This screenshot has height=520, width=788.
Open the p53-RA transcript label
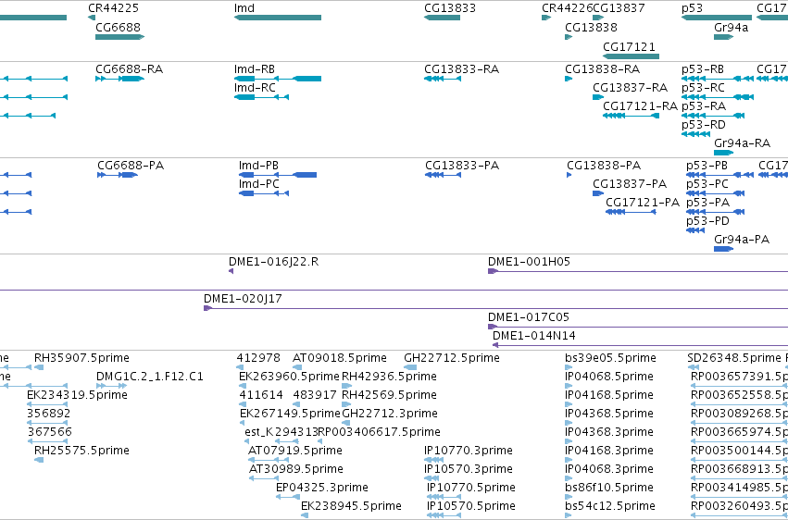coord(704,106)
